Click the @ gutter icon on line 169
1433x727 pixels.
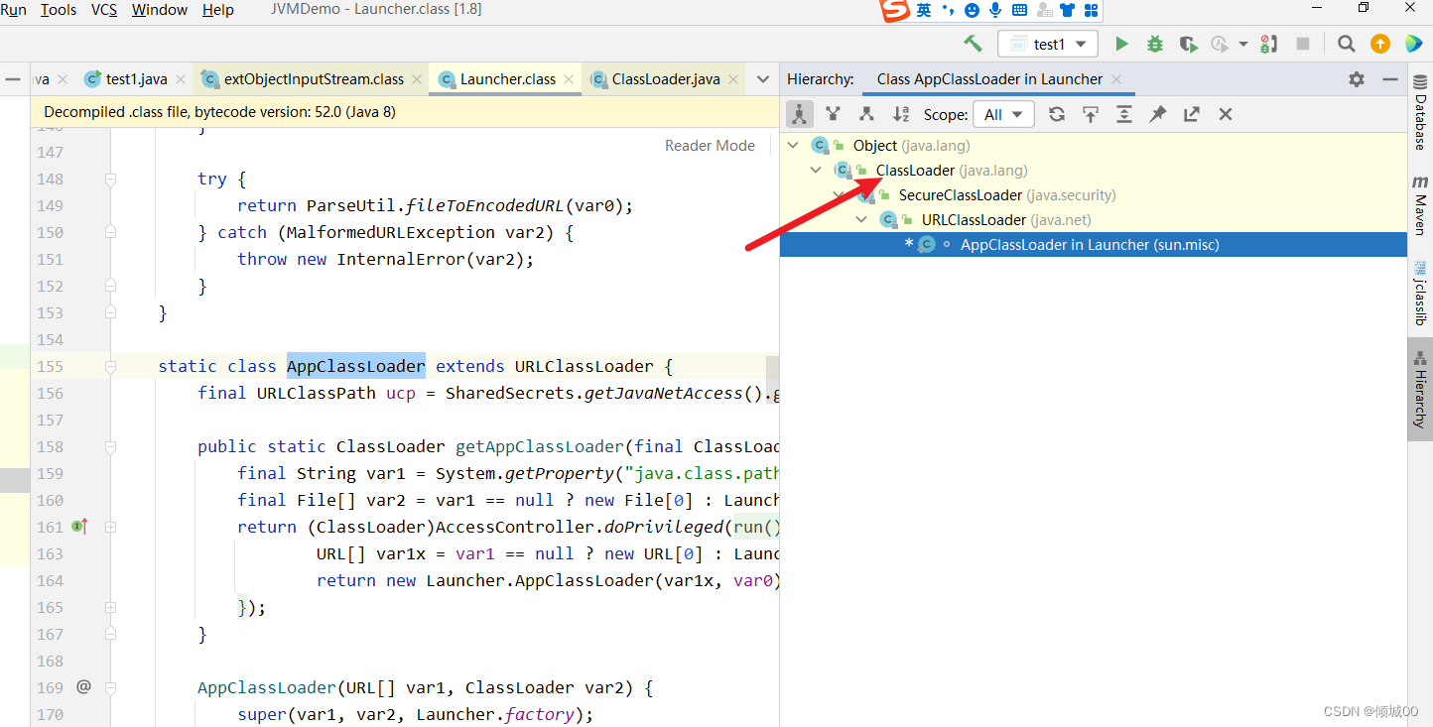83,686
